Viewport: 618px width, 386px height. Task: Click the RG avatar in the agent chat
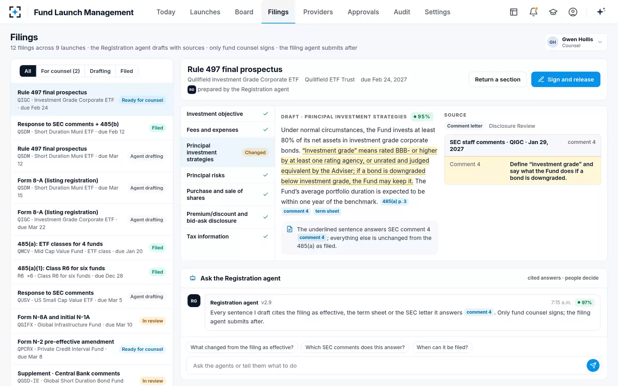coord(194,301)
